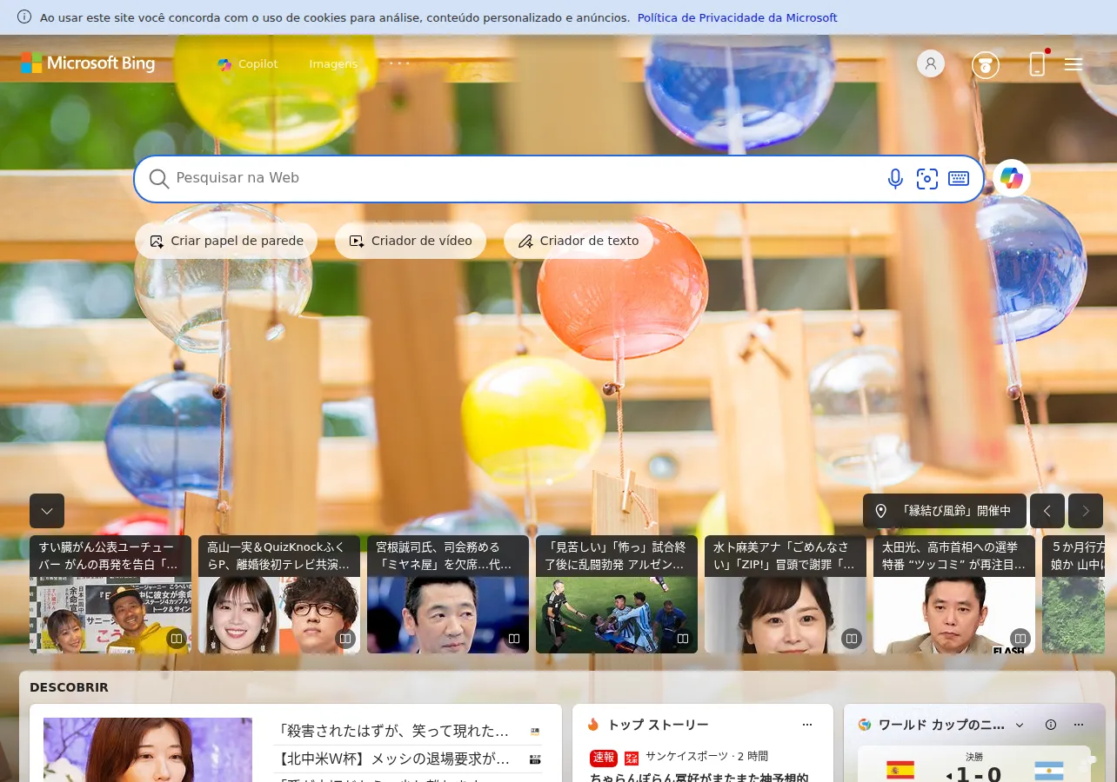
Task: Open the 高山一実＆QuizKnock news card
Action: click(x=279, y=594)
